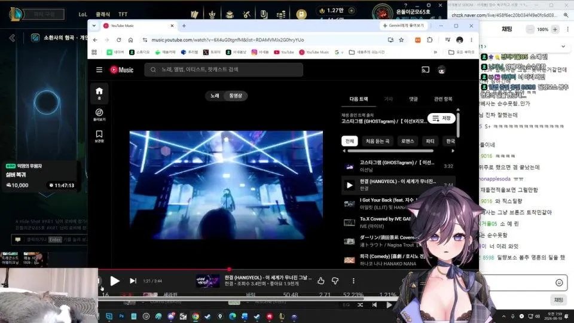This screenshot has height=323, width=574.
Task: Dislike the current song with thumbs down
Action: (335, 281)
